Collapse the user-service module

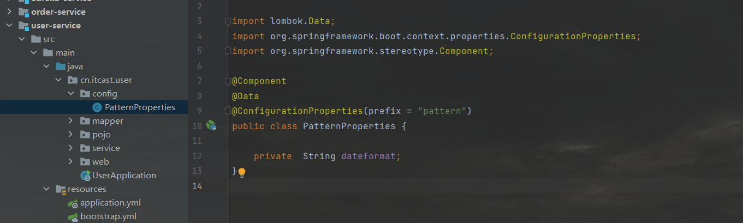point(9,26)
